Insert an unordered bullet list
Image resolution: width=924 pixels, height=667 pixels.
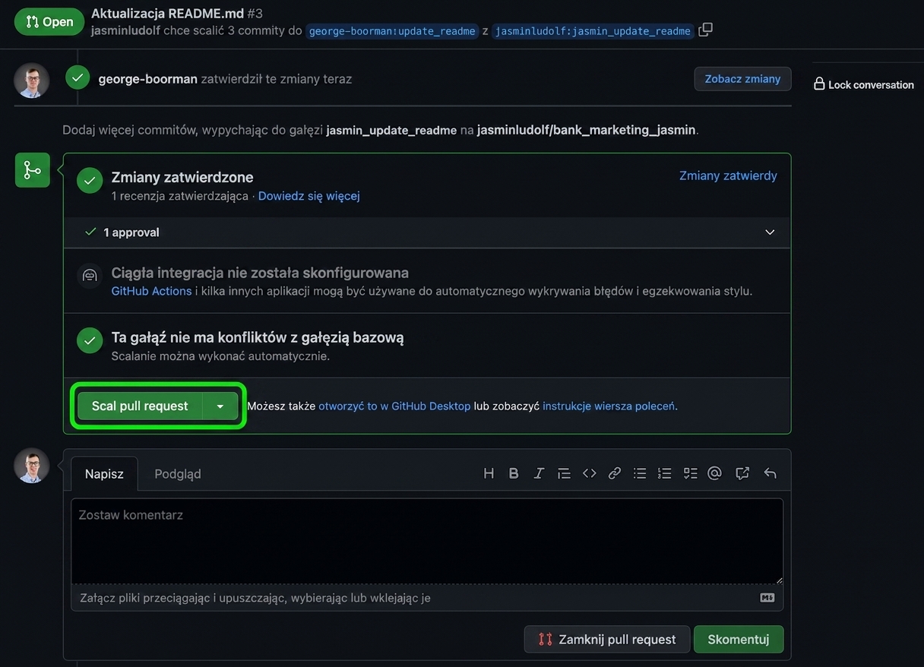(640, 473)
